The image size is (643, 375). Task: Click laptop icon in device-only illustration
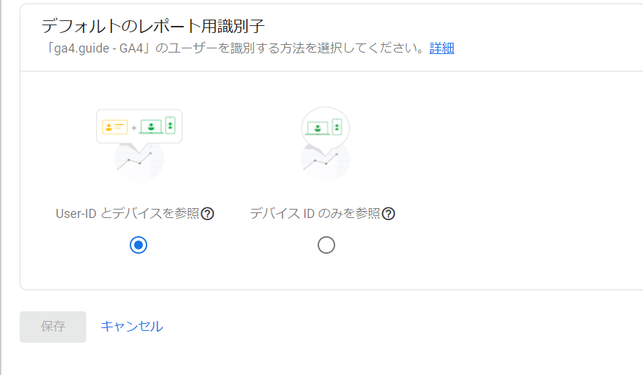click(318, 128)
